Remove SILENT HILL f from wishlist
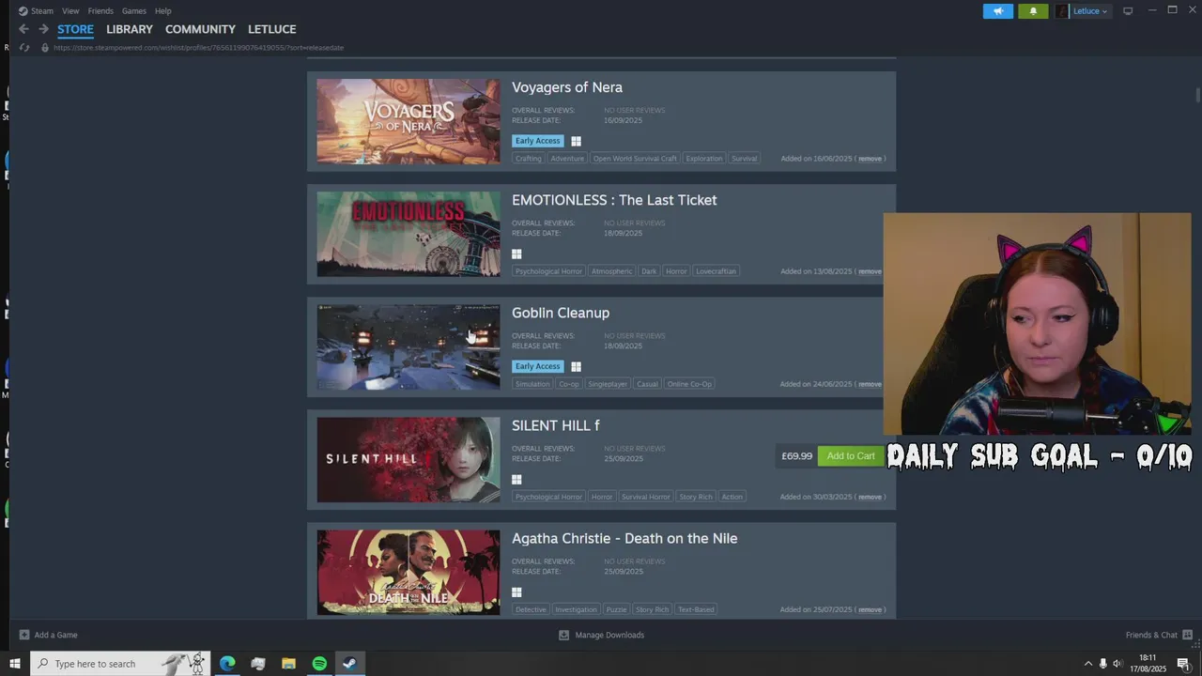 pos(870,497)
